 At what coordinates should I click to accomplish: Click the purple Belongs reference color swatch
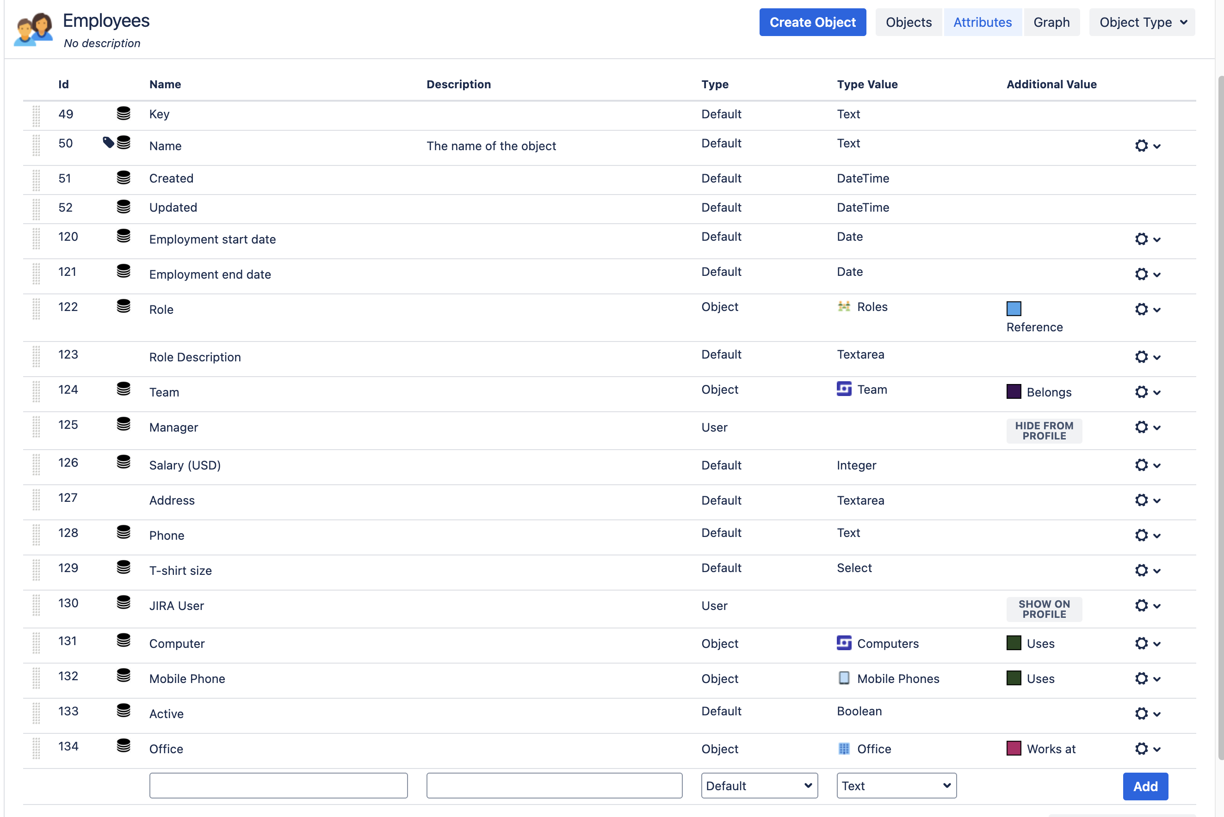[x=1014, y=392]
